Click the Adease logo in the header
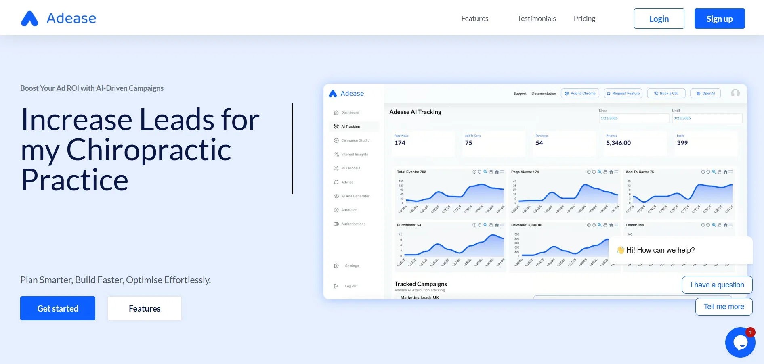Screen dimensions: 764x364 point(59,19)
